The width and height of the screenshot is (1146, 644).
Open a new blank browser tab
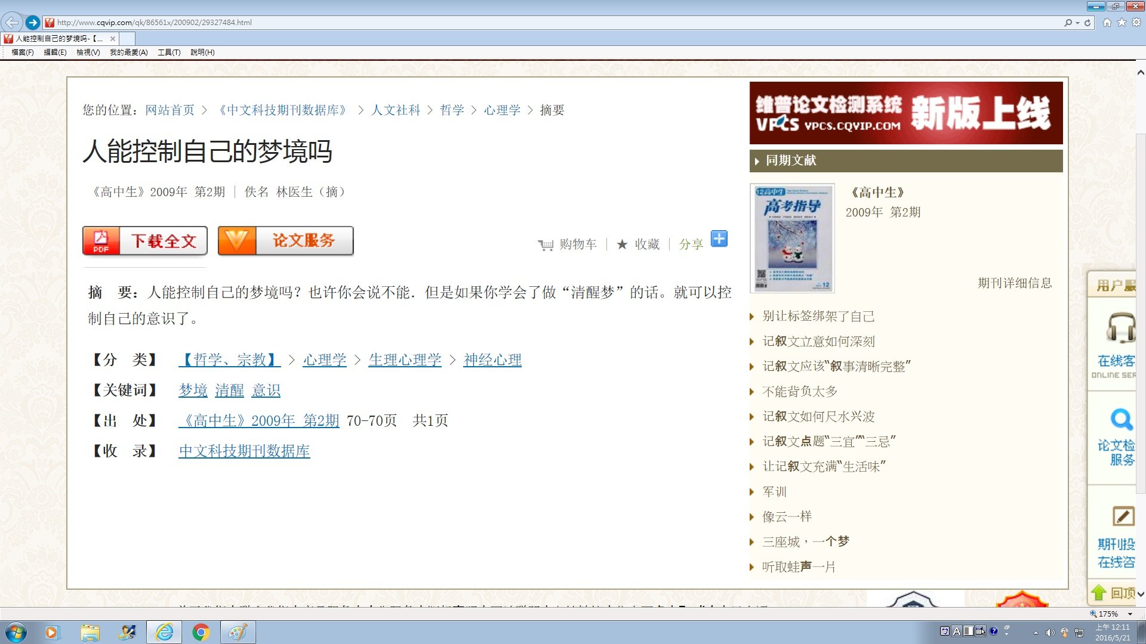(127, 39)
